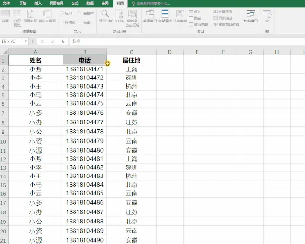Select column C header

pyautogui.click(x=131, y=52)
